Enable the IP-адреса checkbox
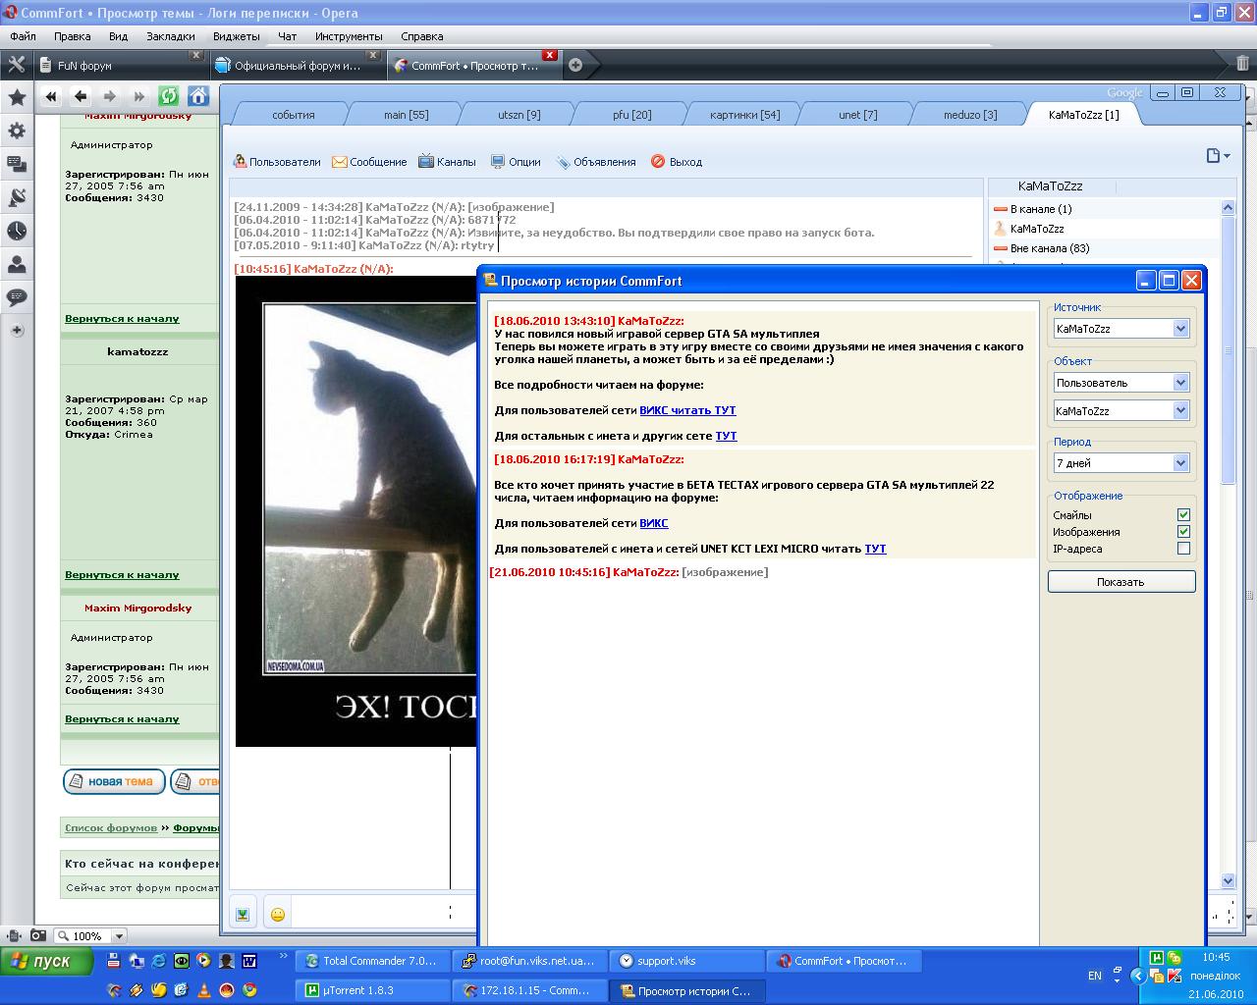Viewport: 1257px width, 1005px height. tap(1183, 549)
